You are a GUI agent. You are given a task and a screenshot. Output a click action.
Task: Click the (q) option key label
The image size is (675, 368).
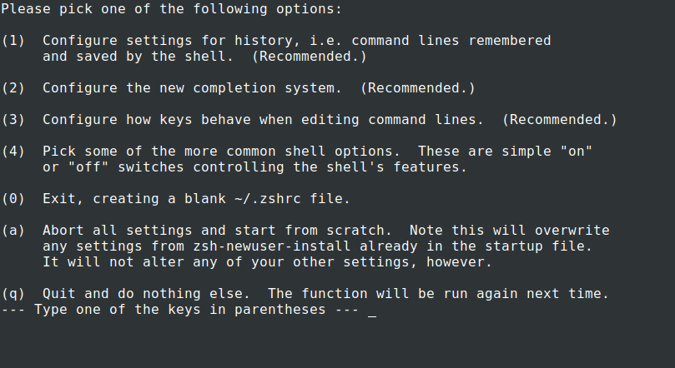pos(13,294)
